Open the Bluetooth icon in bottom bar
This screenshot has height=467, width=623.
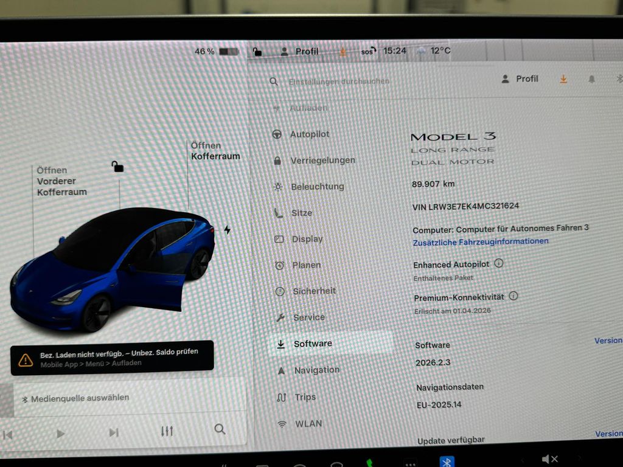click(447, 462)
